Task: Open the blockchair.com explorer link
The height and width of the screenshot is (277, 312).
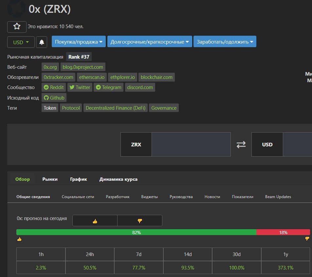Action: [156, 77]
